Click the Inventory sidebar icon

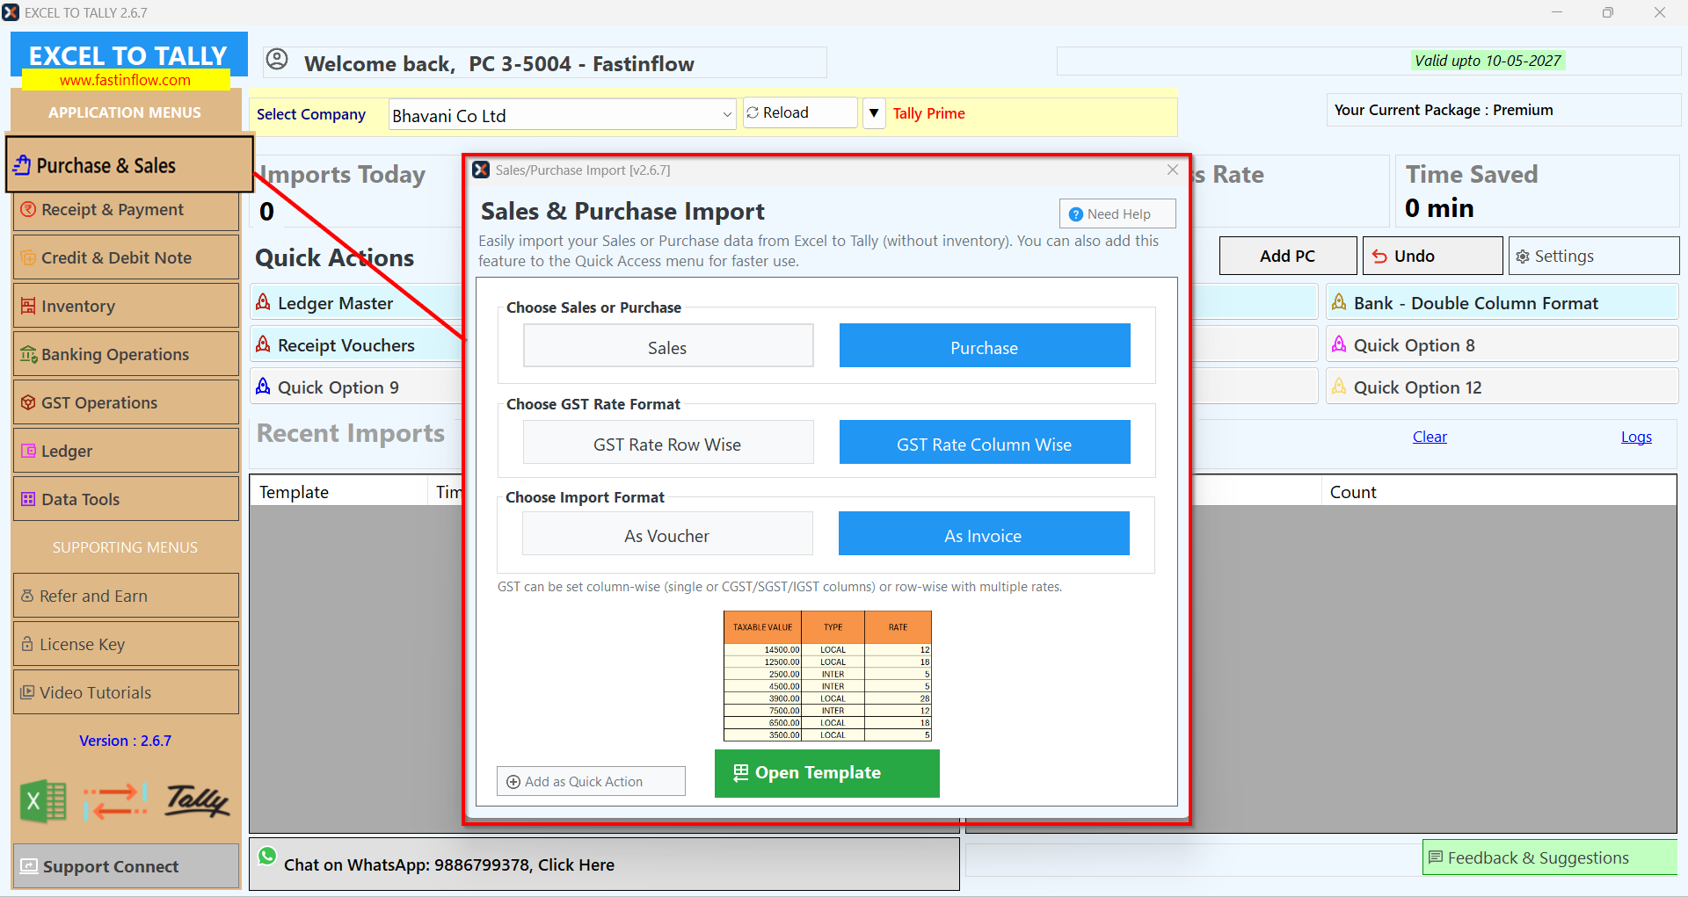tap(28, 306)
